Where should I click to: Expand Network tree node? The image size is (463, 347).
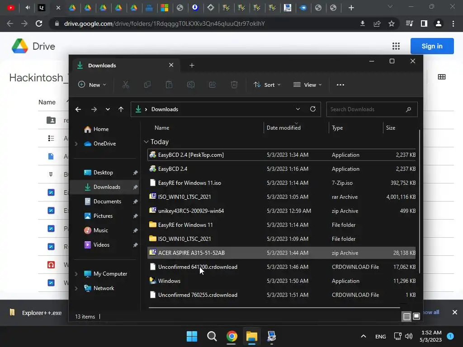[76, 288]
